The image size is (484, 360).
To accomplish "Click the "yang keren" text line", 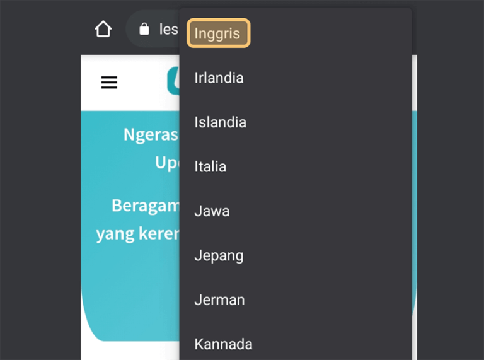I will [137, 234].
